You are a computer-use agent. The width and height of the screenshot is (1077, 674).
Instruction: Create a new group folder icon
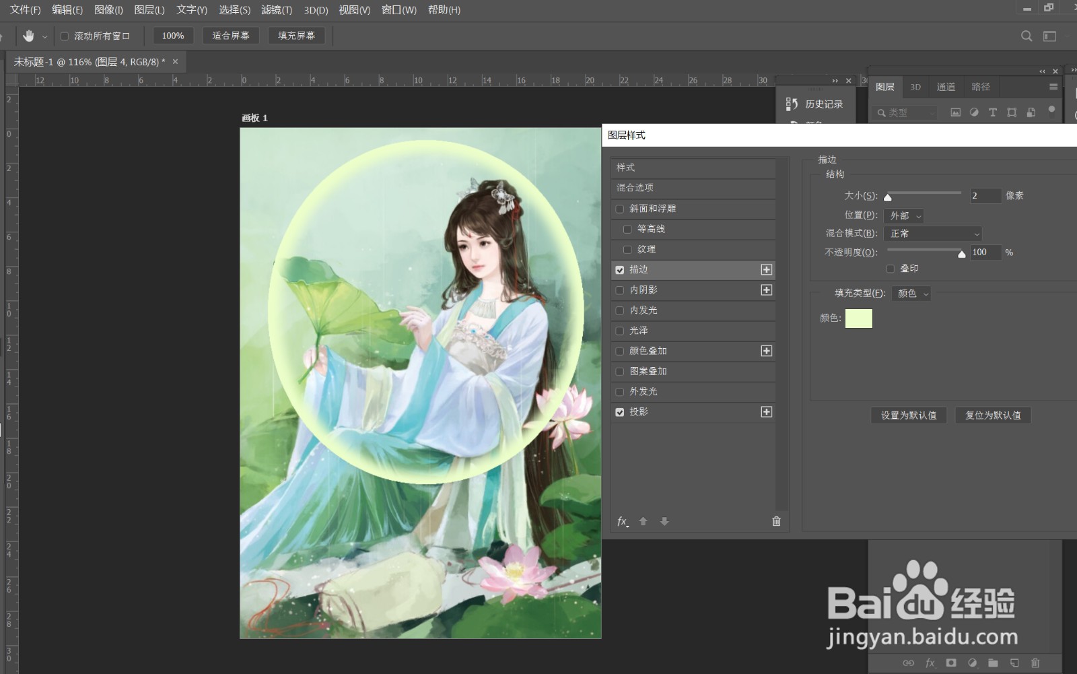coord(993,663)
